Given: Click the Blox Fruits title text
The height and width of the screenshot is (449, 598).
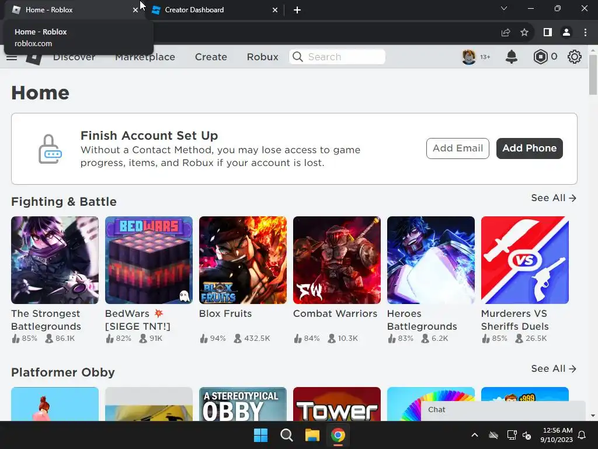Looking at the screenshot, I should [225, 313].
